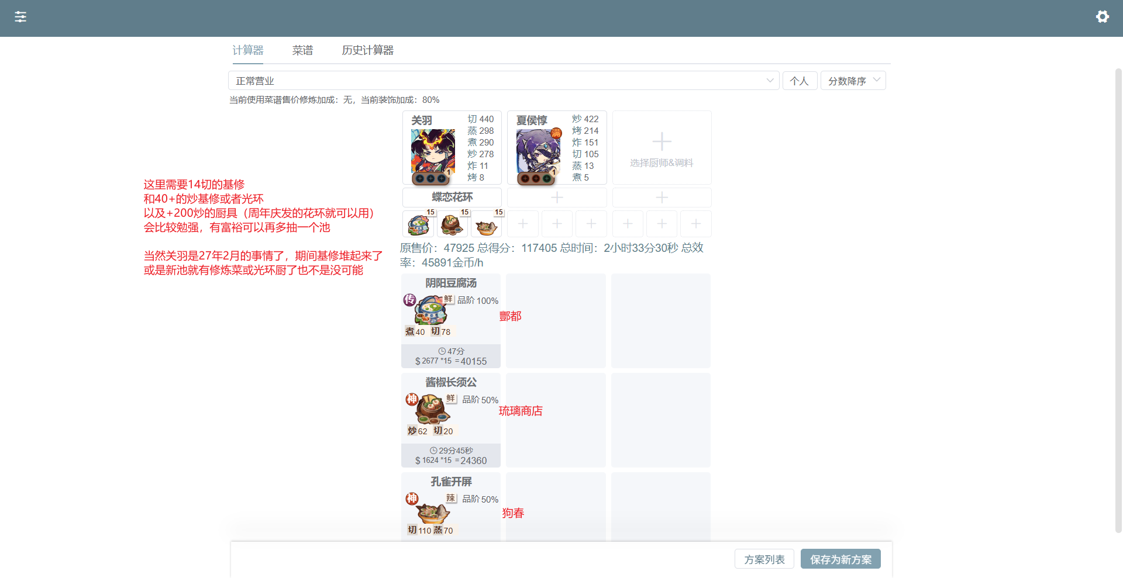
Task: Click 保存为新方案 to save plan
Action: [841, 559]
